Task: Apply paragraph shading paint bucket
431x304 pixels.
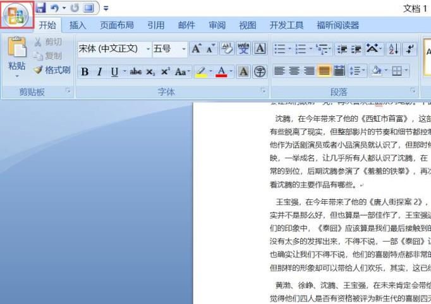Action: pos(376,71)
